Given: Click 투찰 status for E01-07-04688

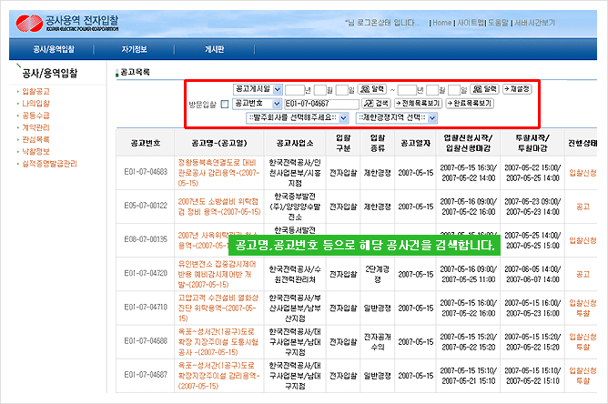Looking at the screenshot, I should [583, 347].
